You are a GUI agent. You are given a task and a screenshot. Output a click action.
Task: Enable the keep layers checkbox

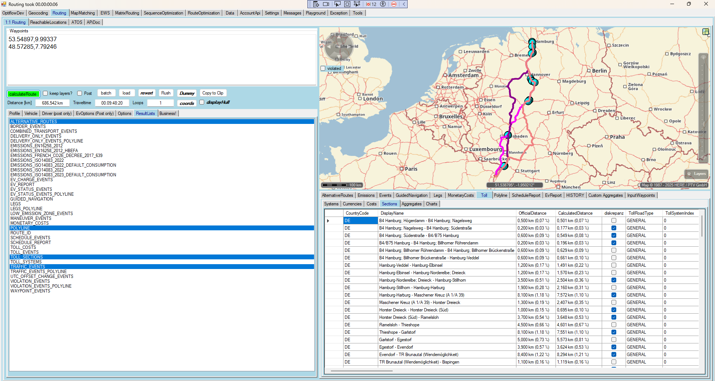(45, 93)
